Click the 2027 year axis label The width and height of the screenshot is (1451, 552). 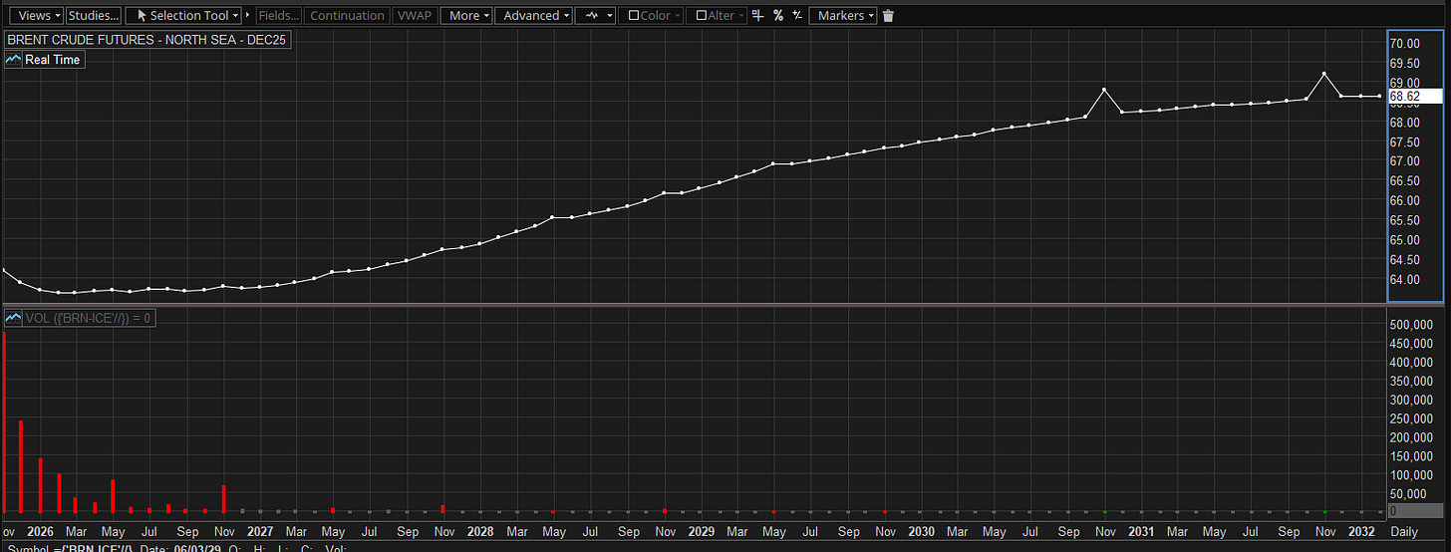[x=260, y=532]
